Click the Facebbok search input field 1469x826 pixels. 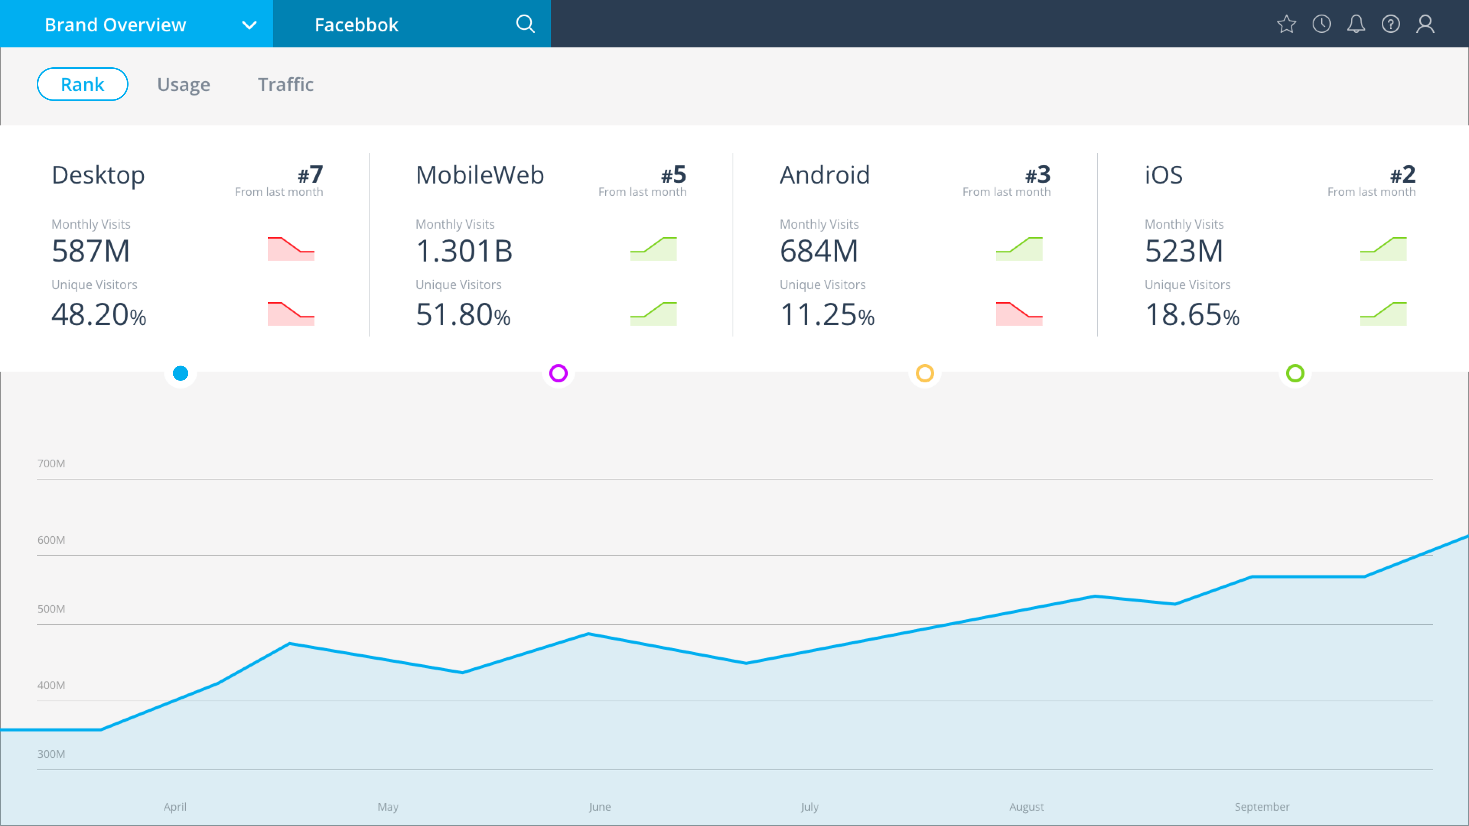pos(412,24)
